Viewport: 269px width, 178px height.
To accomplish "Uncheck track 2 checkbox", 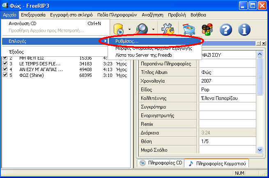I will pyautogui.click(x=5, y=58).
